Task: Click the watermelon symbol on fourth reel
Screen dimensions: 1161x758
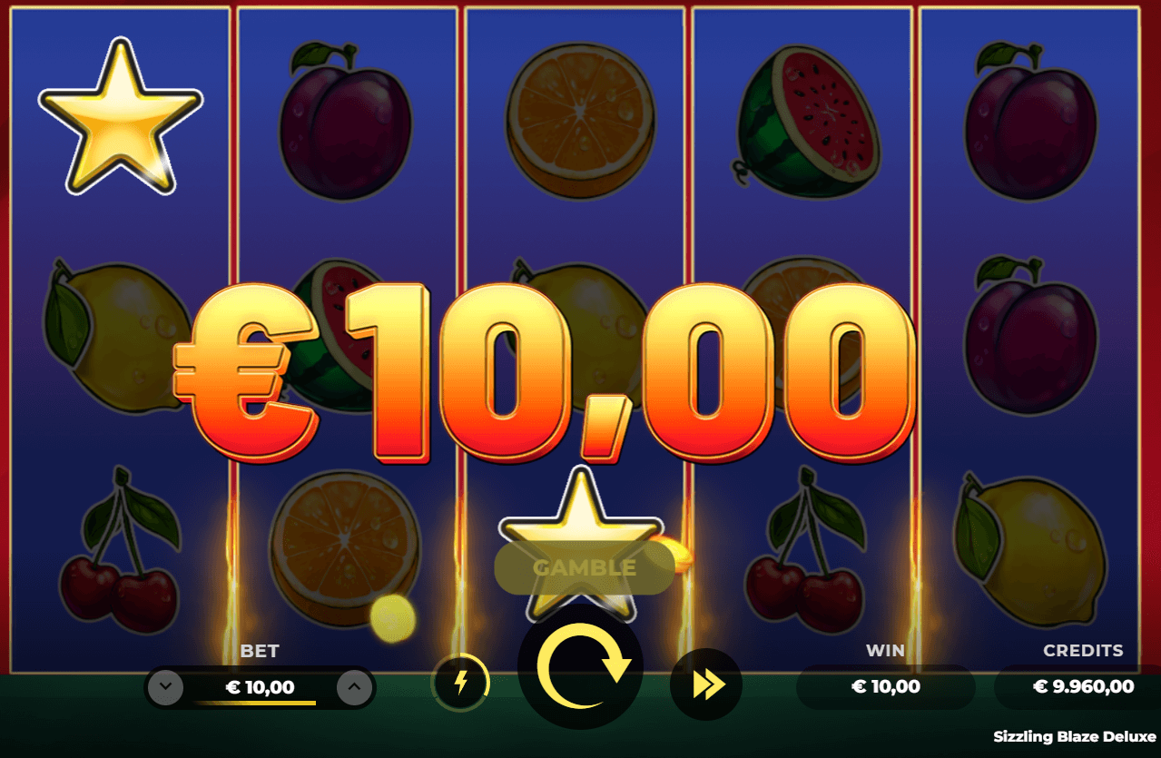Action: (x=806, y=123)
